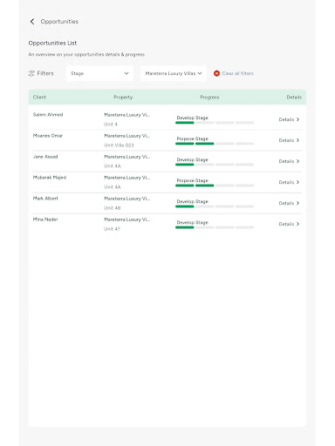Click the Opportunities List heading

pos(52,43)
